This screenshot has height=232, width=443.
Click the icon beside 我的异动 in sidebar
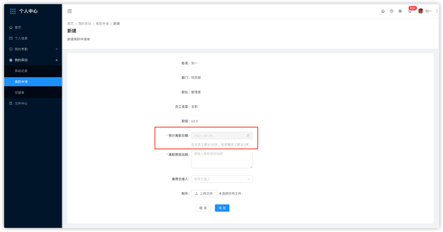tap(11, 60)
